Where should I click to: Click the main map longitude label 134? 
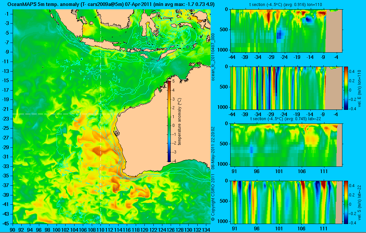pos(206,230)
